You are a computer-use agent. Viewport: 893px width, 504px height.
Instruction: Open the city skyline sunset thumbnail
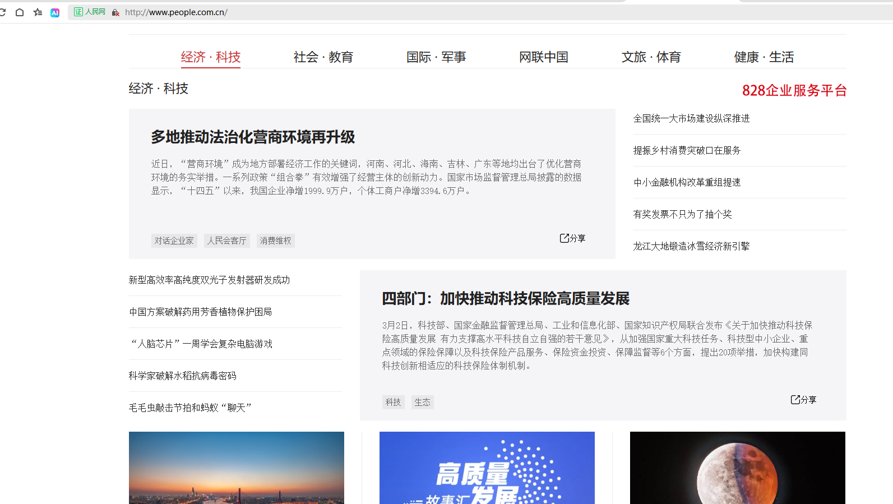pos(237,468)
